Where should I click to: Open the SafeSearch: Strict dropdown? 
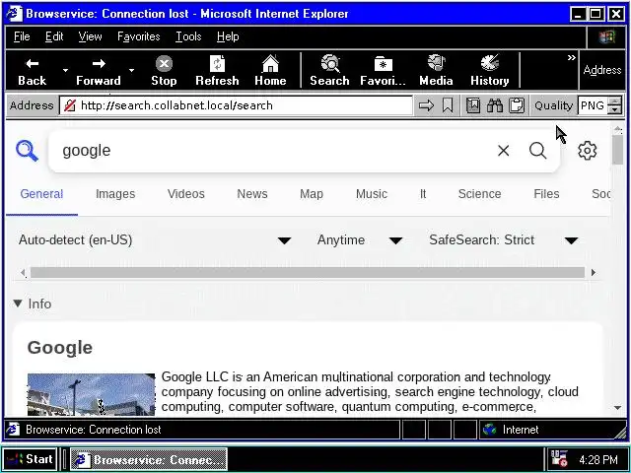pyautogui.click(x=503, y=240)
